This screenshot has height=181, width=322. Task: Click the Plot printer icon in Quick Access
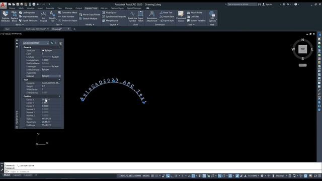pos(34,4)
